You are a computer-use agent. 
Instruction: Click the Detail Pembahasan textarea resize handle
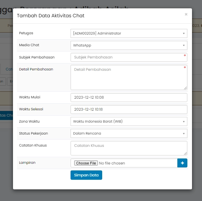[x=185, y=88]
